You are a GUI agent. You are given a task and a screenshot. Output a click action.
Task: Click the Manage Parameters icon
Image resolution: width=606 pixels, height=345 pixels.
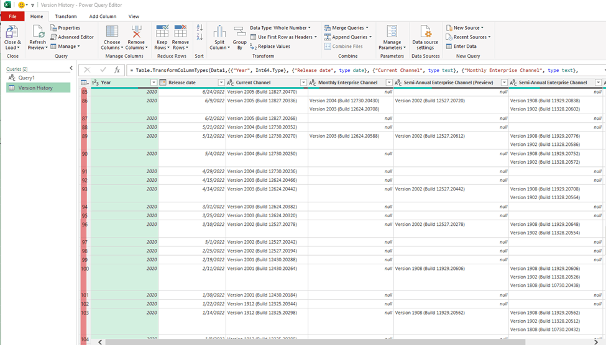[x=392, y=32]
